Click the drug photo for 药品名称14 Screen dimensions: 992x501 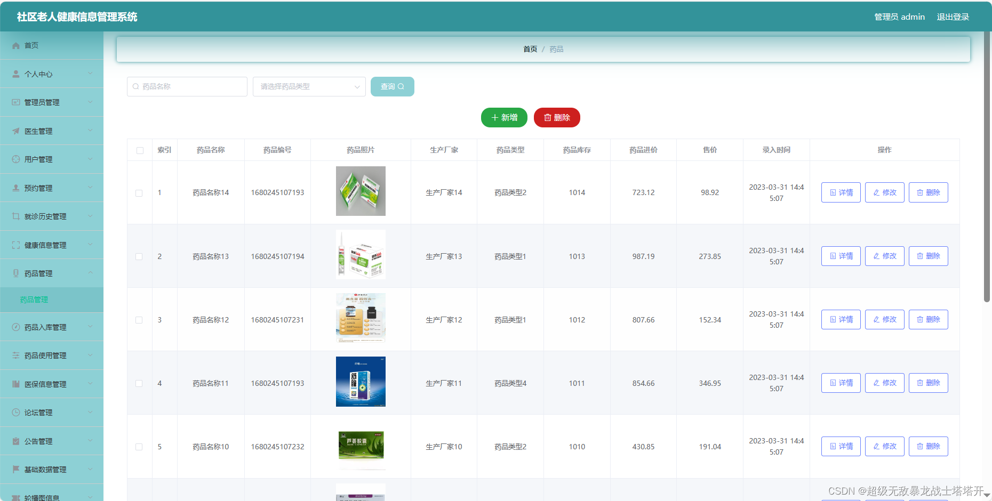pos(361,191)
